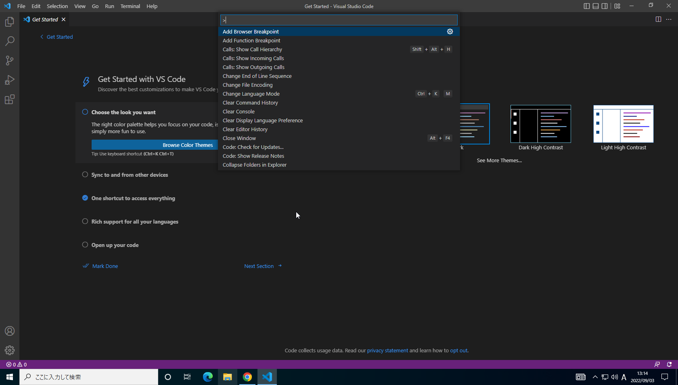This screenshot has width=678, height=385.
Task: Open Windows Action Center notifications
Action: pos(665,377)
